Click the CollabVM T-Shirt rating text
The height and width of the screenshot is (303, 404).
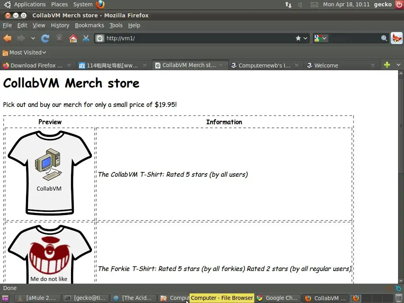pos(173,174)
